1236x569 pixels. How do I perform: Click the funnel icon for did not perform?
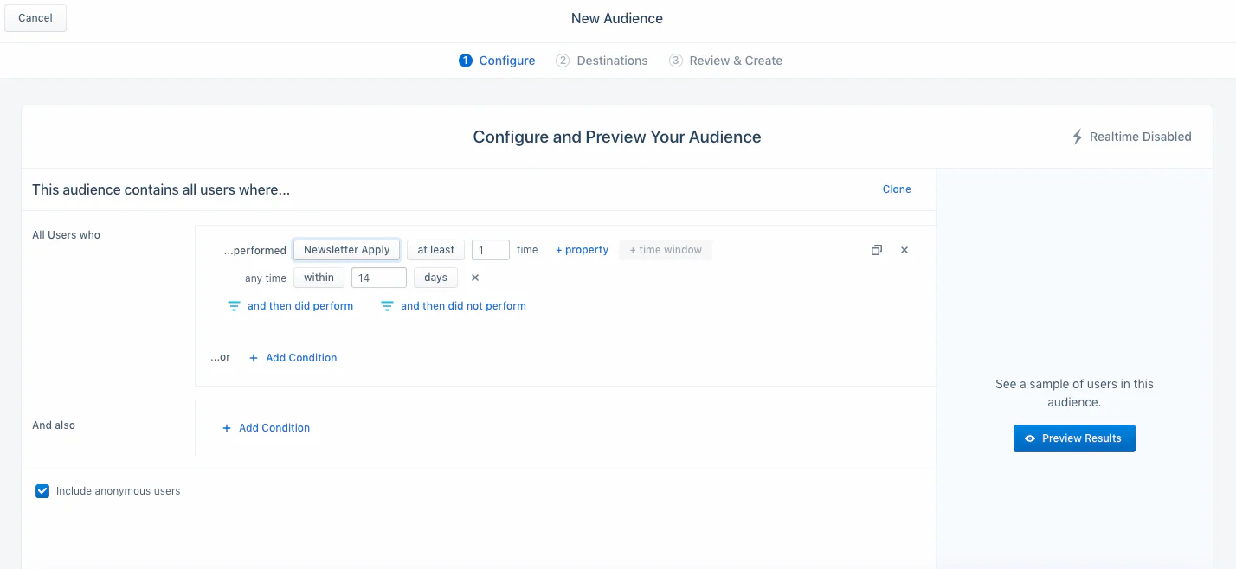tap(387, 306)
